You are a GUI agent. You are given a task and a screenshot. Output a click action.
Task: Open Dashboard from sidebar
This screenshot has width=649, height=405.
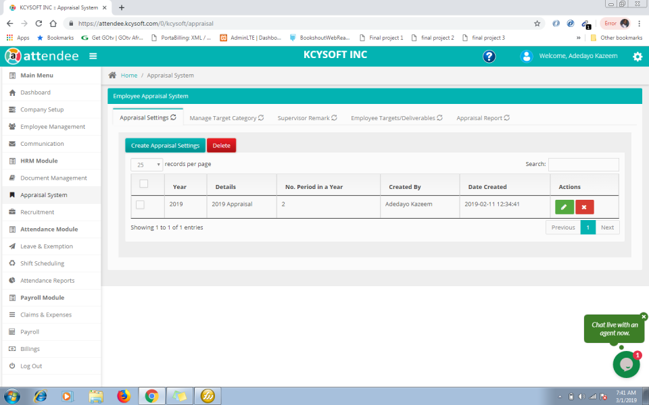pyautogui.click(x=51, y=92)
